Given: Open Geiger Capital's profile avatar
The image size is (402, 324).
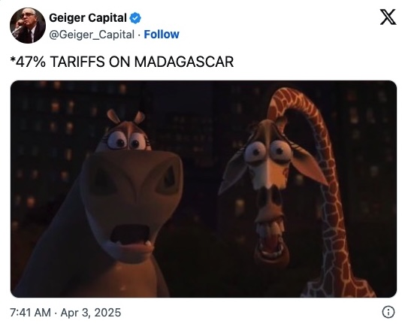Looking at the screenshot, I should (x=28, y=26).
